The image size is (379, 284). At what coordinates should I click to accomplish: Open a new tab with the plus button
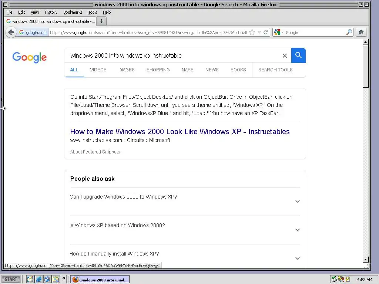101,21
